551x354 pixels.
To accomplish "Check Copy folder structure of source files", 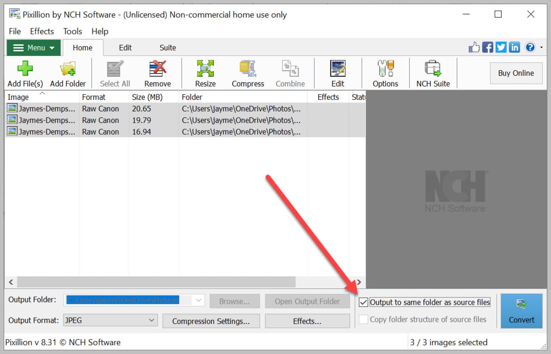I will point(364,319).
